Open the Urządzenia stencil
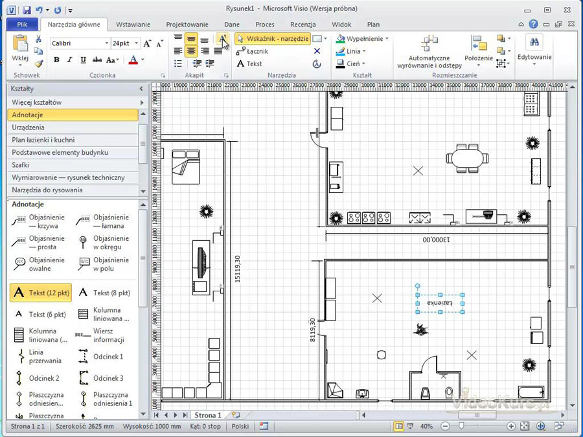583x437 pixels. pyautogui.click(x=73, y=128)
